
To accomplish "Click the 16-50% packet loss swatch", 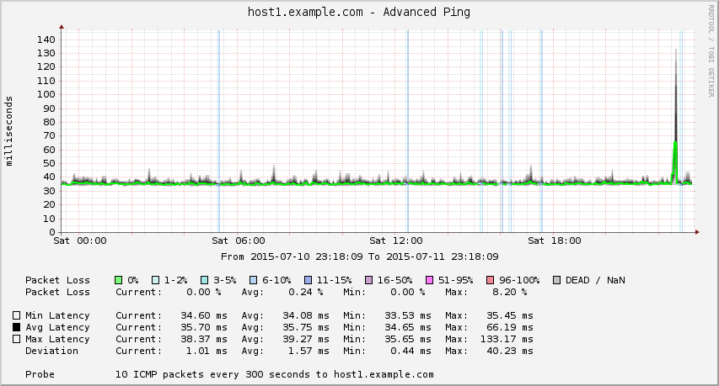I will (x=368, y=280).
